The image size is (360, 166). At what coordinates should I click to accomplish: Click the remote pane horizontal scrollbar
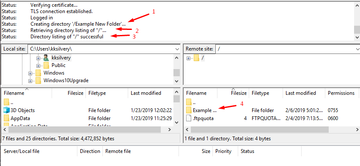[x=260, y=129]
